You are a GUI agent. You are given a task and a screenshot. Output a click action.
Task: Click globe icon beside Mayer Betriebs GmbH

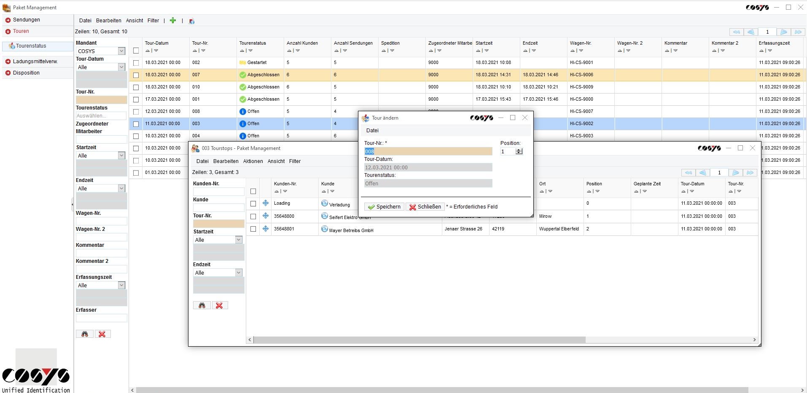pyautogui.click(x=324, y=229)
